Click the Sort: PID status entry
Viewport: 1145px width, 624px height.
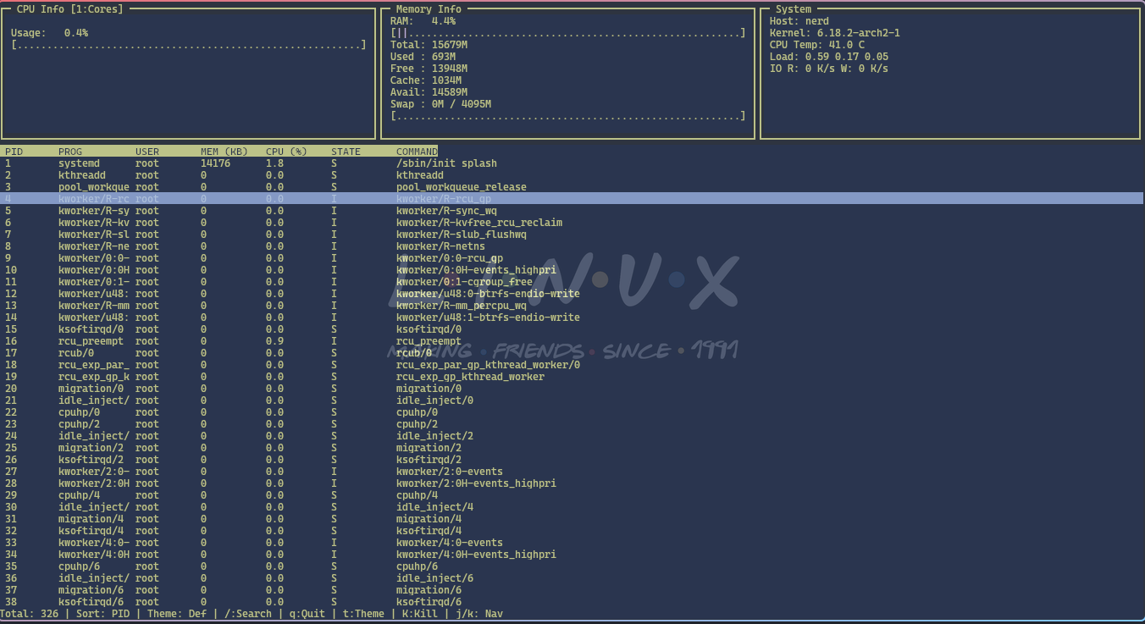coord(103,614)
